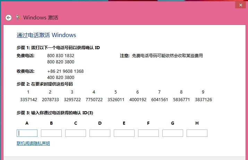Click confirmation ID field G
The image size is (248, 160).
click(x=173, y=133)
